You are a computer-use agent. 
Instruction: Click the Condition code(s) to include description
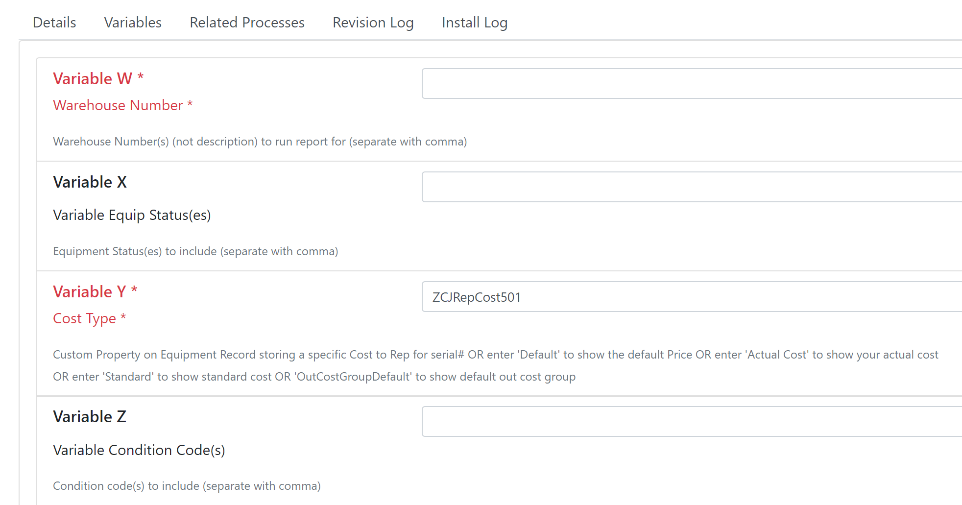point(187,486)
